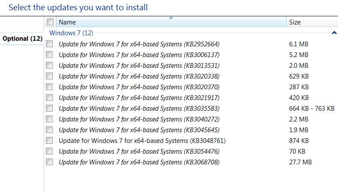Check the KB3006137 update checkbox
338x191 pixels.
coord(49,55)
